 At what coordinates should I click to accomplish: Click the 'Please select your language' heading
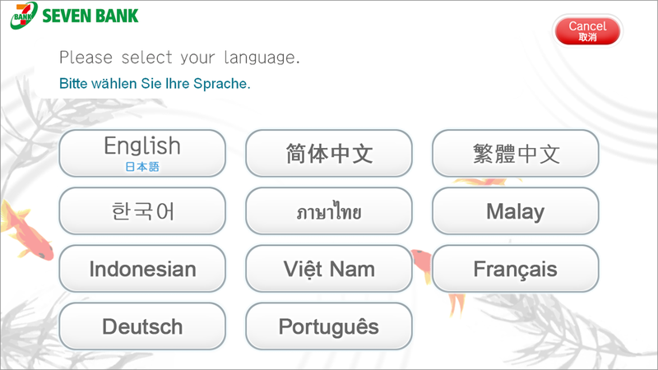click(x=179, y=58)
